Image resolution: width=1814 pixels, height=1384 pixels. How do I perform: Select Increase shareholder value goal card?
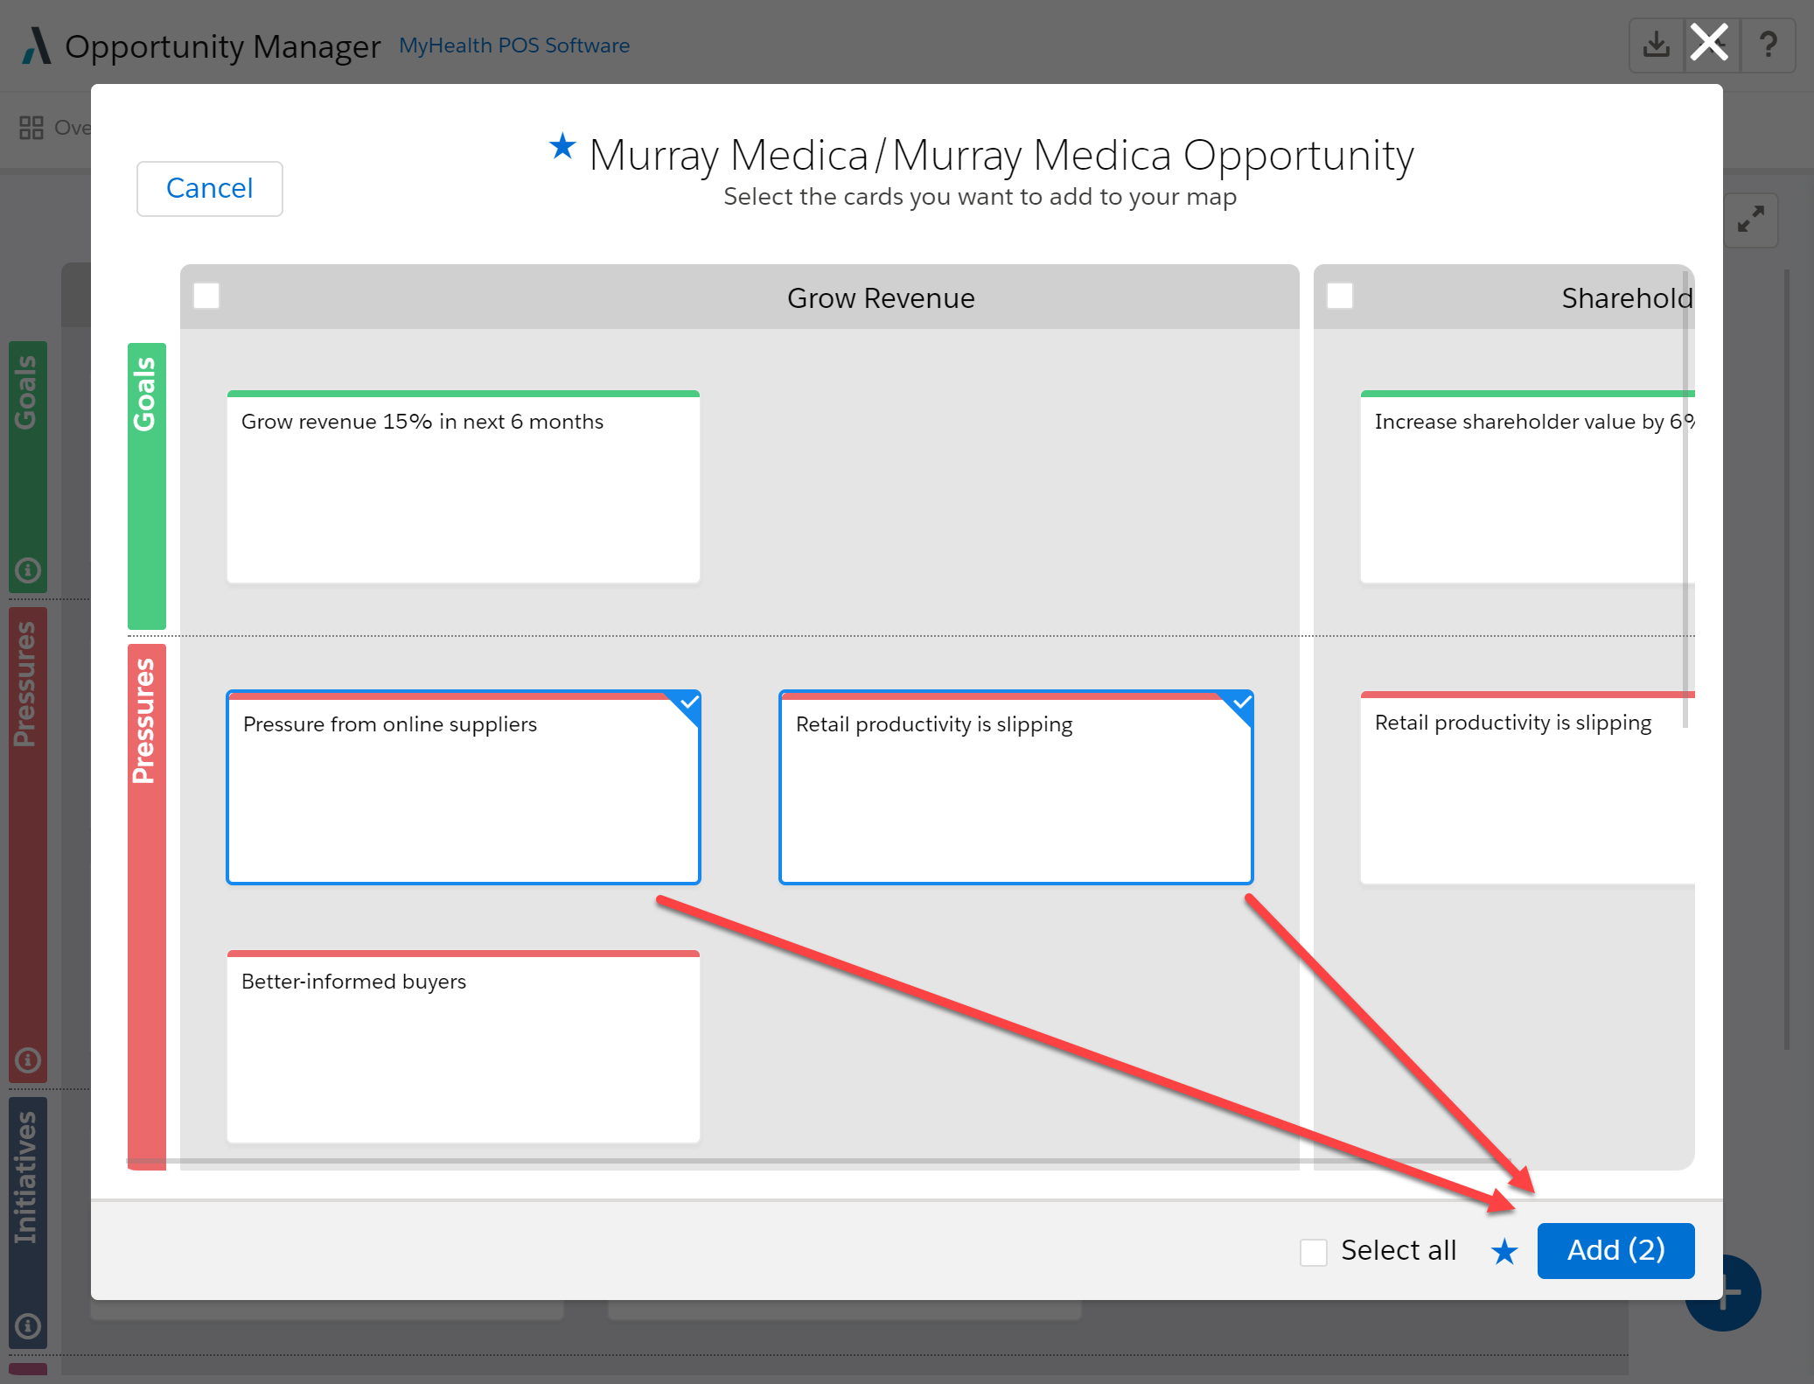1527,486
